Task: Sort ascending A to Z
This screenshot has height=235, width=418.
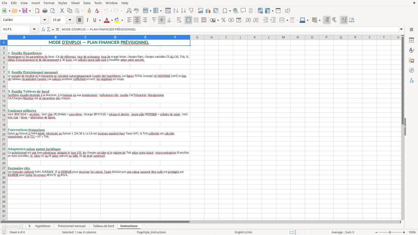Action: (176, 11)
